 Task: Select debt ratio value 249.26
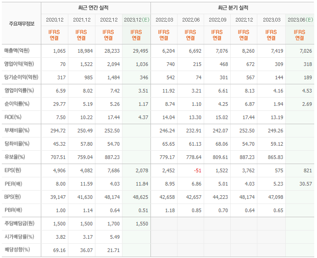(x=275, y=131)
